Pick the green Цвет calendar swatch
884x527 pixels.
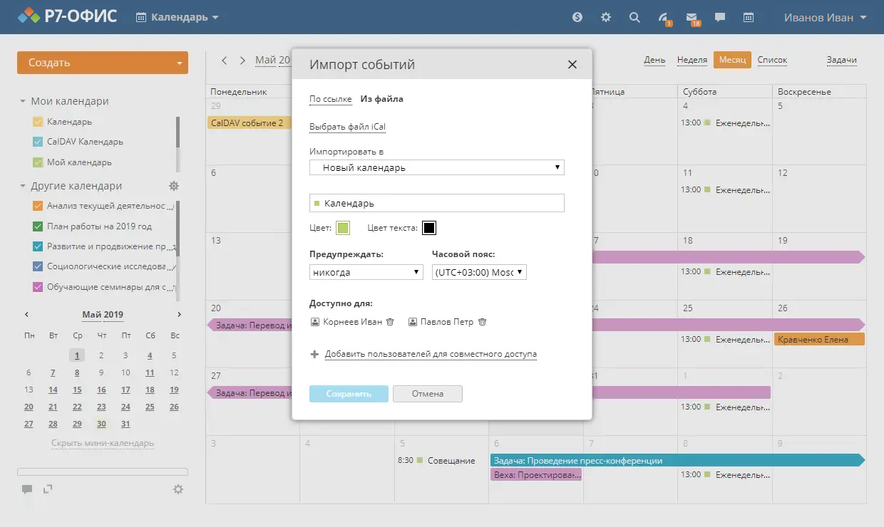343,228
